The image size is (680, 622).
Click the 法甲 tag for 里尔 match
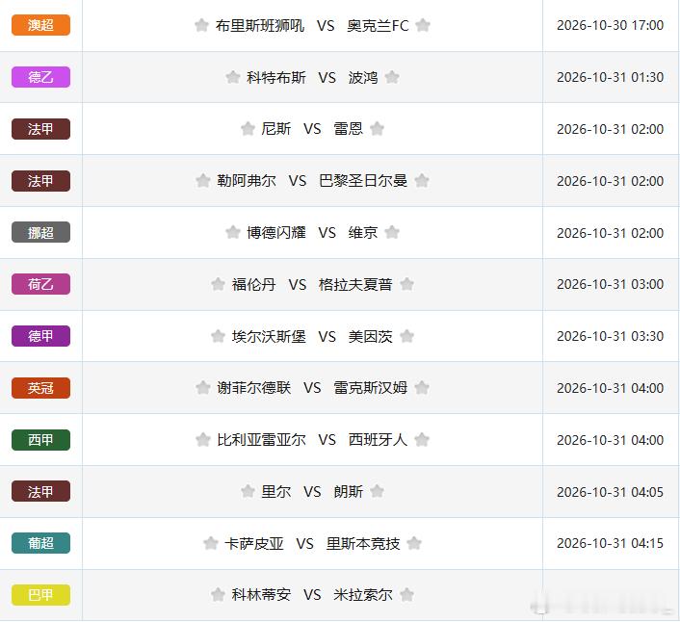pos(40,491)
